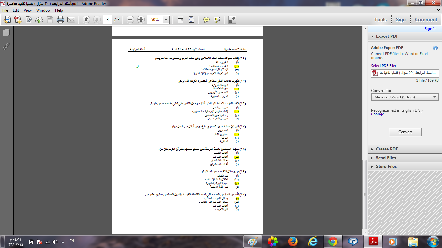Zoom in with the plus icon
The image size is (442, 248).
point(141,20)
